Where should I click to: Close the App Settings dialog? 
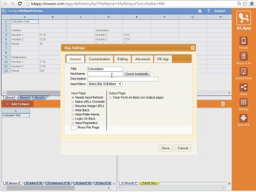click(x=193, y=48)
